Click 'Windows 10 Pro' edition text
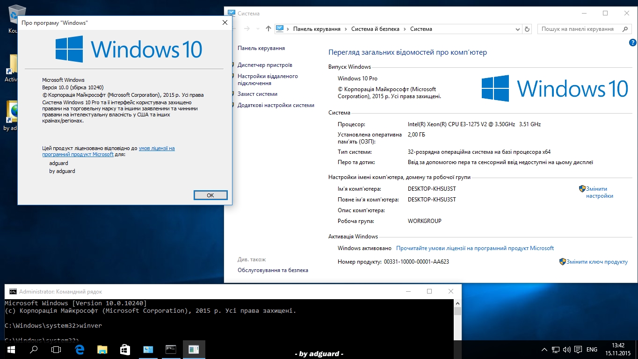The width and height of the screenshot is (638, 359). click(357, 79)
